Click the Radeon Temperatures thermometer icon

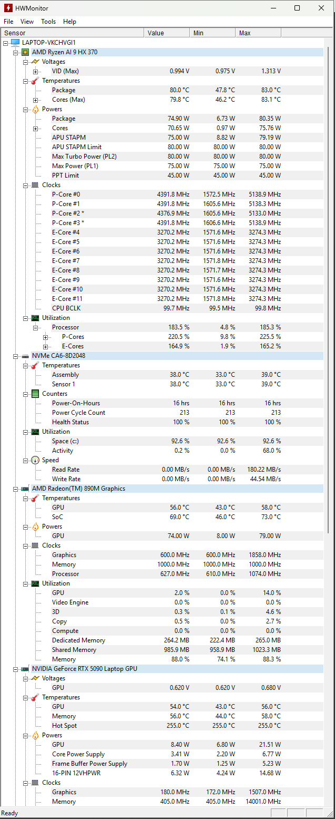click(35, 498)
